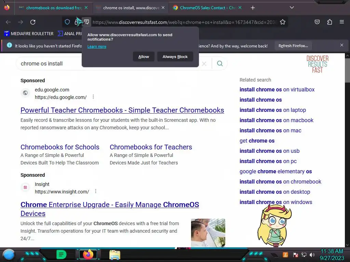The height and width of the screenshot is (262, 350).
Task: Click the notification permission icon in the address bar
Action: [x=86, y=22]
